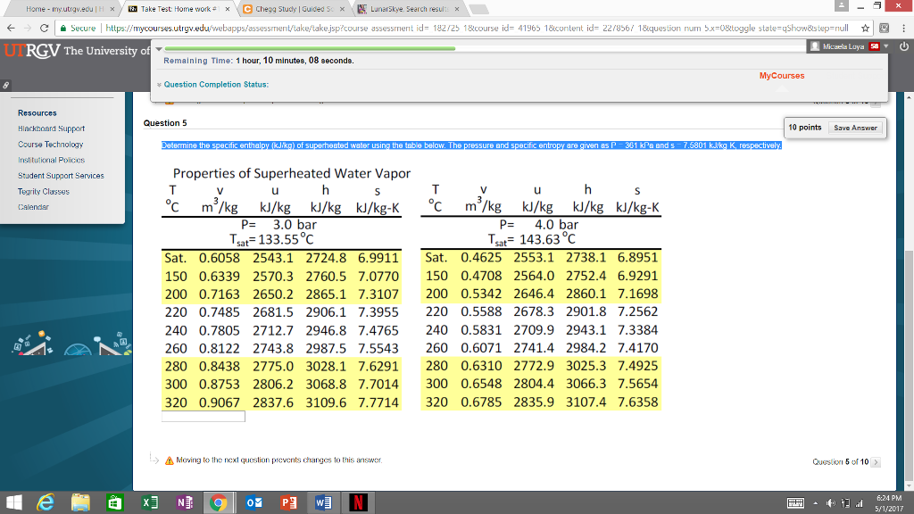This screenshot has height=514, width=914.
Task: Click the answer input field below the table
Action: (203, 415)
